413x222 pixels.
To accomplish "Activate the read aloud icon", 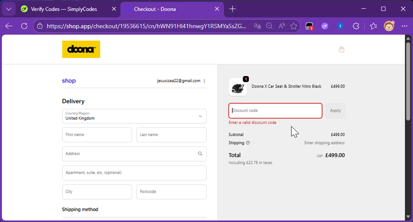I will [282, 26].
